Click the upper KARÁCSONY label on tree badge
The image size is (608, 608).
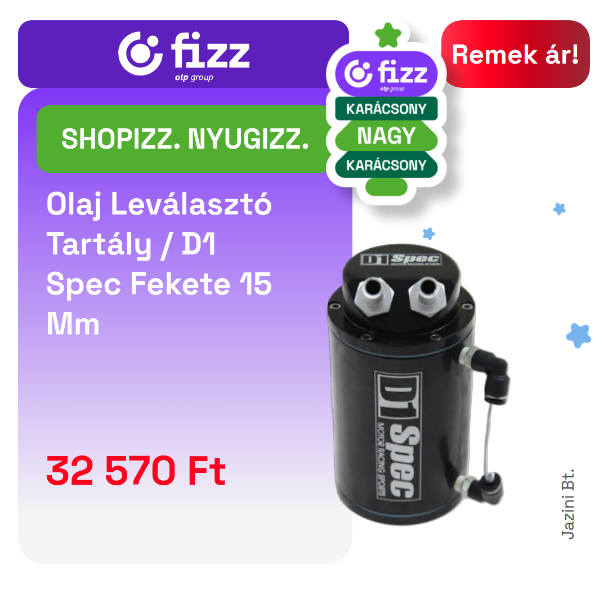(386, 109)
